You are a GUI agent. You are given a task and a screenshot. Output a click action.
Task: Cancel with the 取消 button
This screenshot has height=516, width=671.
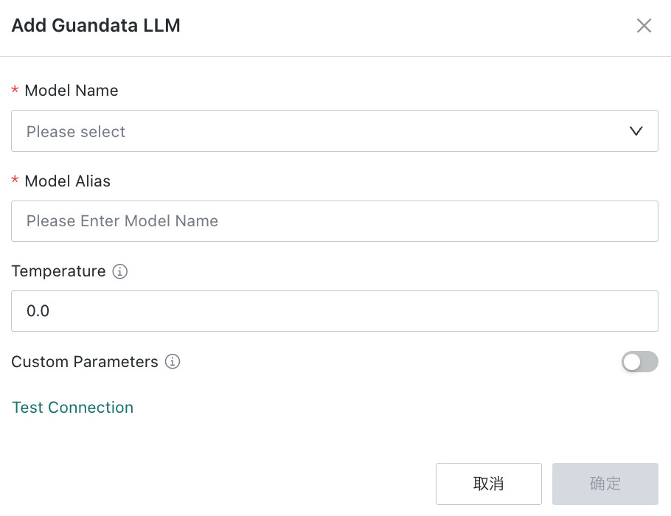point(489,484)
